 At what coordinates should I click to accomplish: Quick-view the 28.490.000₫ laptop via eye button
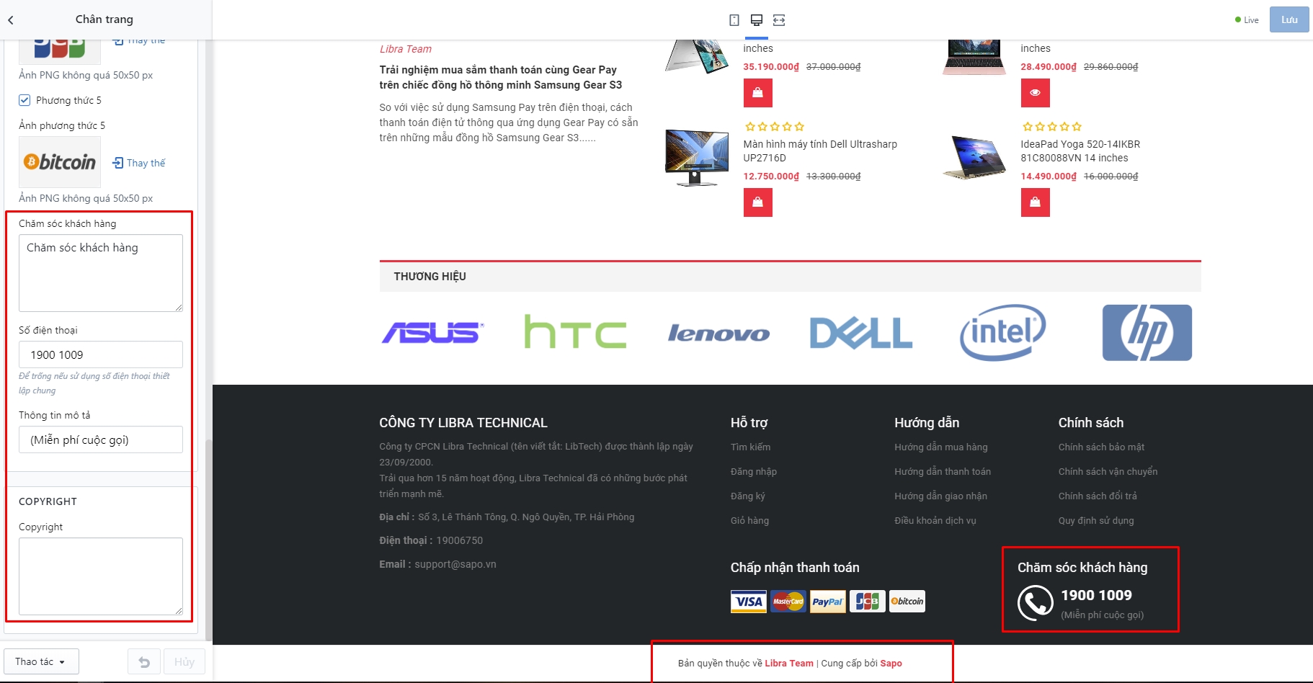pyautogui.click(x=1035, y=93)
